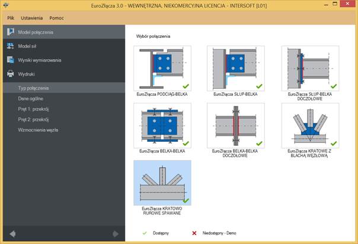358x244 pixels.
Task: Choose the SŁUP-BELKA connection thumbnail
Action: [x=236, y=69]
